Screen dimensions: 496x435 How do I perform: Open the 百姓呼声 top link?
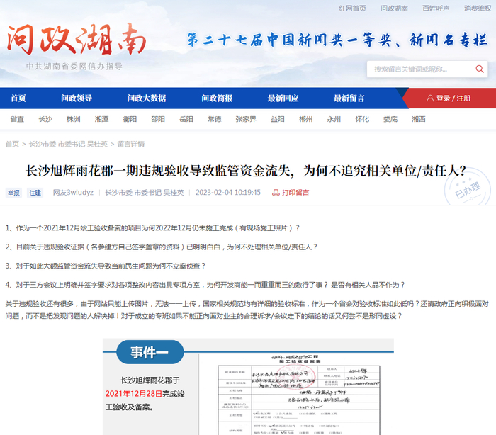click(x=436, y=9)
